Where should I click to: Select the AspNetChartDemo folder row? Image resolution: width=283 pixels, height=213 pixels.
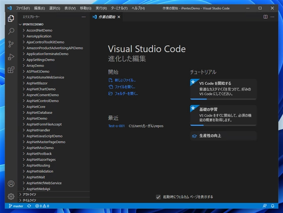54,89
